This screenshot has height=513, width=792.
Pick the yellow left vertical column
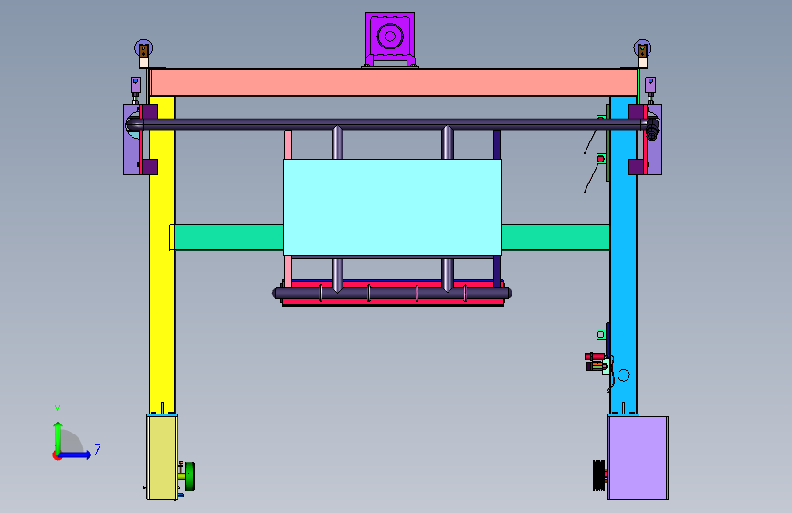pyautogui.click(x=162, y=255)
